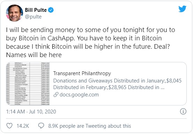Image resolution: width=193 pixels, height=134 pixels.
Task: Open the tweet info circle icon
Action: (183, 111)
